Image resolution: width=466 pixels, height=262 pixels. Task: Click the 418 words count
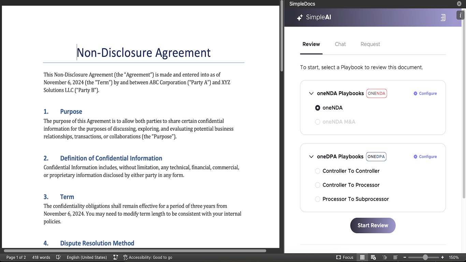point(41,257)
